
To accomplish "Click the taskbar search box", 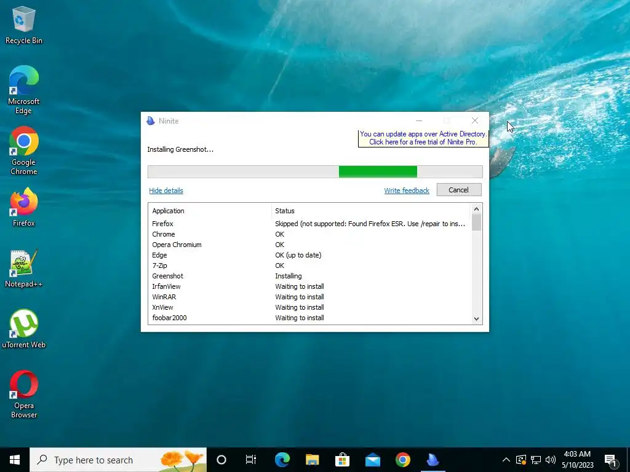I will (118, 460).
